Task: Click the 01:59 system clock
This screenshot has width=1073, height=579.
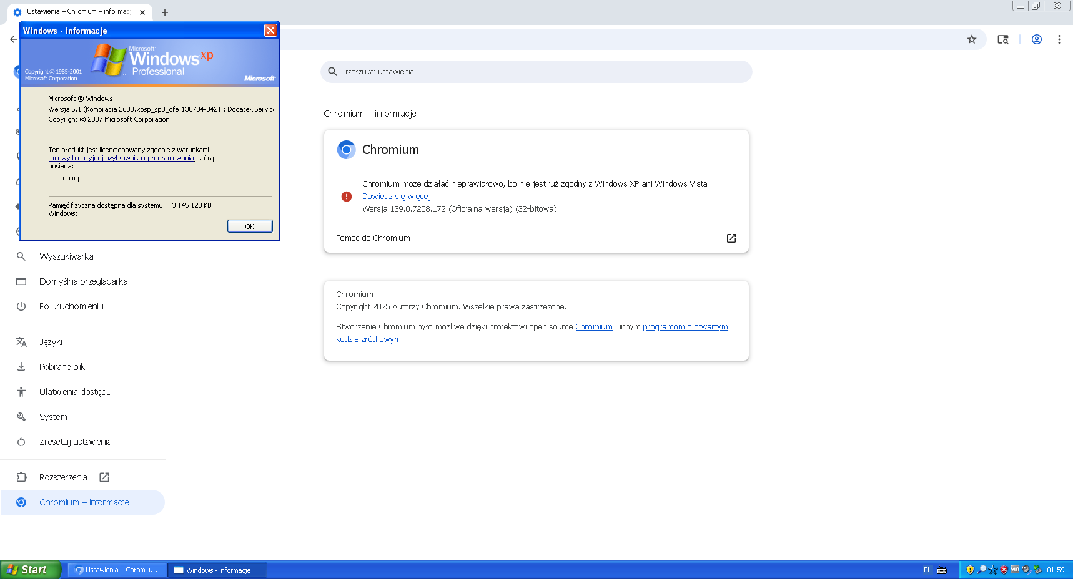Action: point(1056,570)
